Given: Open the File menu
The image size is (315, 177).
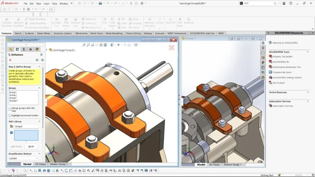Looking at the screenshot, I should 25,3.
